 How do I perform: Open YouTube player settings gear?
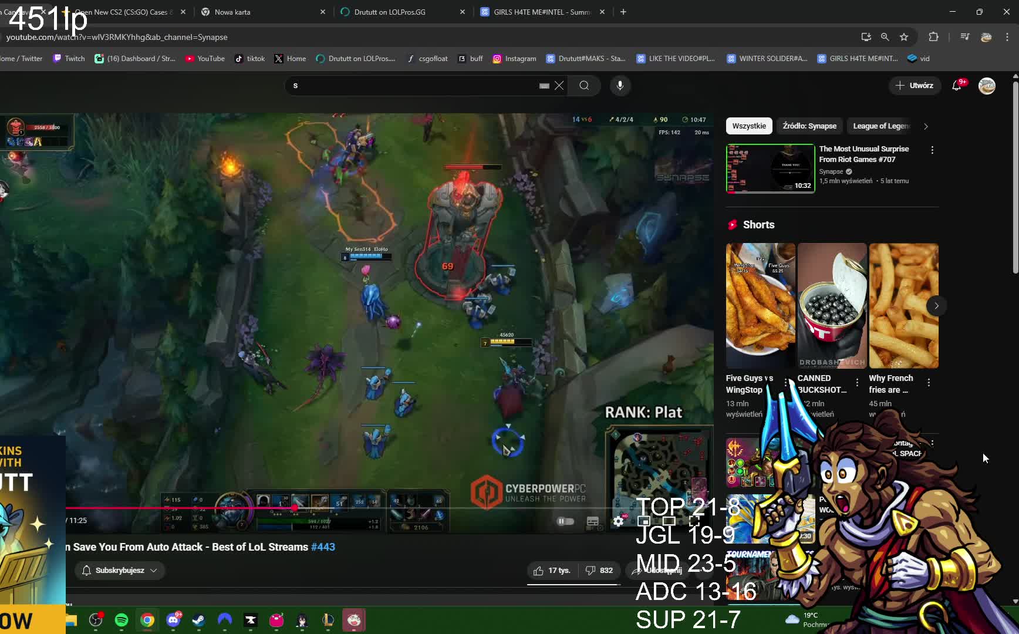click(x=619, y=521)
